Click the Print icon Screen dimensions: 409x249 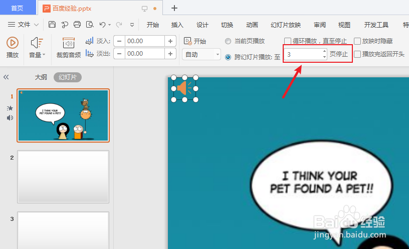coord(77,25)
